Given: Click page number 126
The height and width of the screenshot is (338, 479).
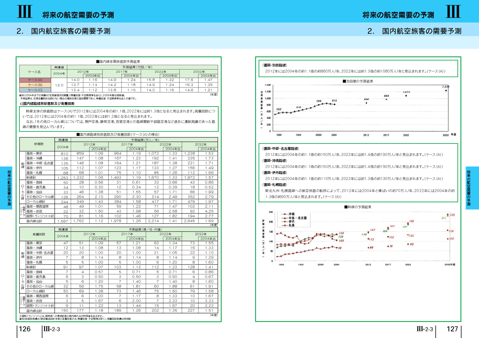Looking at the screenshot, I should [x=25, y=329].
